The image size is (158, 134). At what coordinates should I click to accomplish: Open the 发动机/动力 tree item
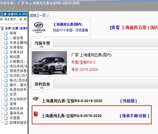tap(19, 75)
